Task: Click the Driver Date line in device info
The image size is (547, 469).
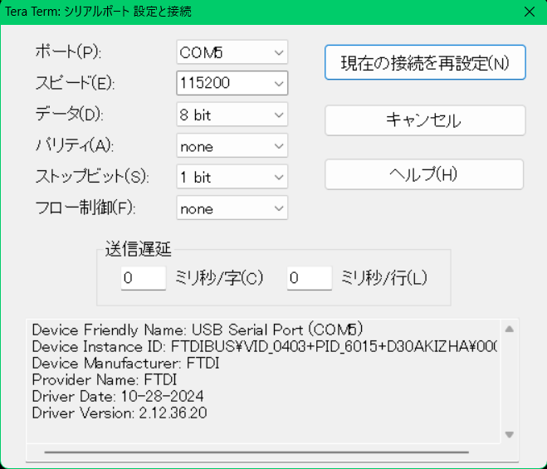Action: pos(118,396)
